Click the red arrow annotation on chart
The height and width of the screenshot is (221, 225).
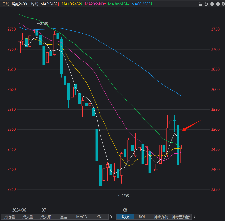pos(191,125)
